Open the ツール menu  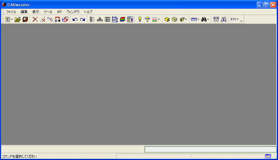48,12
